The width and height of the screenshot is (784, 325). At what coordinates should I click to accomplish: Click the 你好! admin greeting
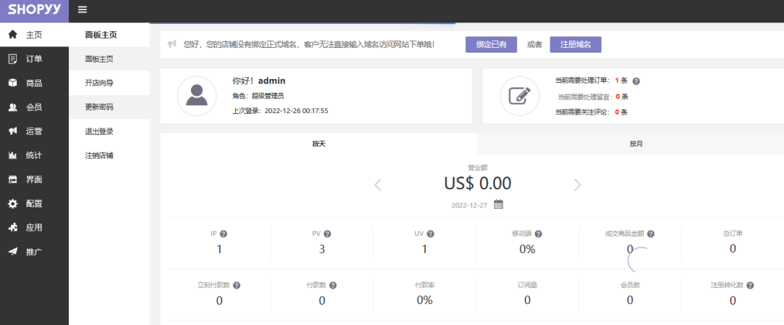click(x=259, y=81)
